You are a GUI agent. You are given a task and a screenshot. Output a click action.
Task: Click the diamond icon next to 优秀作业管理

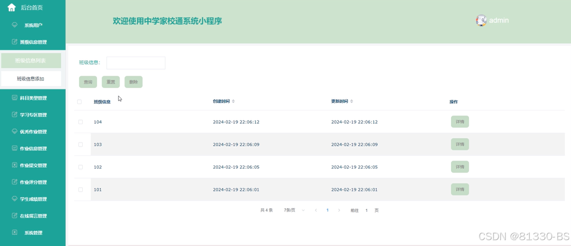coord(15,131)
